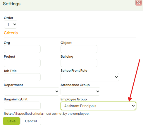Image resolution: width=143 pixels, height=132 pixels.
Task: Click the Order field label
Action: [x=8, y=18]
